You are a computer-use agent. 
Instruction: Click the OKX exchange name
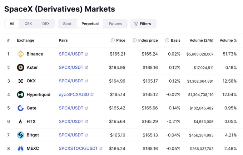[31, 81]
